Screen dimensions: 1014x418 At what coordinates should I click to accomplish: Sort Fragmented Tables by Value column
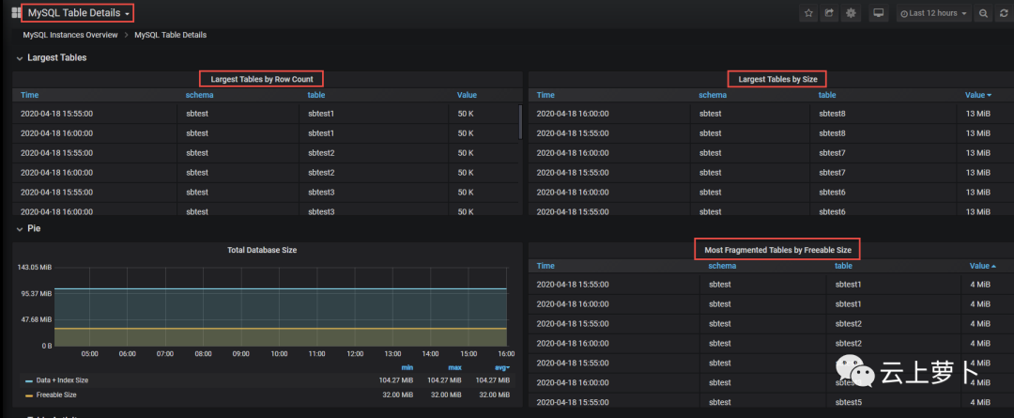point(982,266)
